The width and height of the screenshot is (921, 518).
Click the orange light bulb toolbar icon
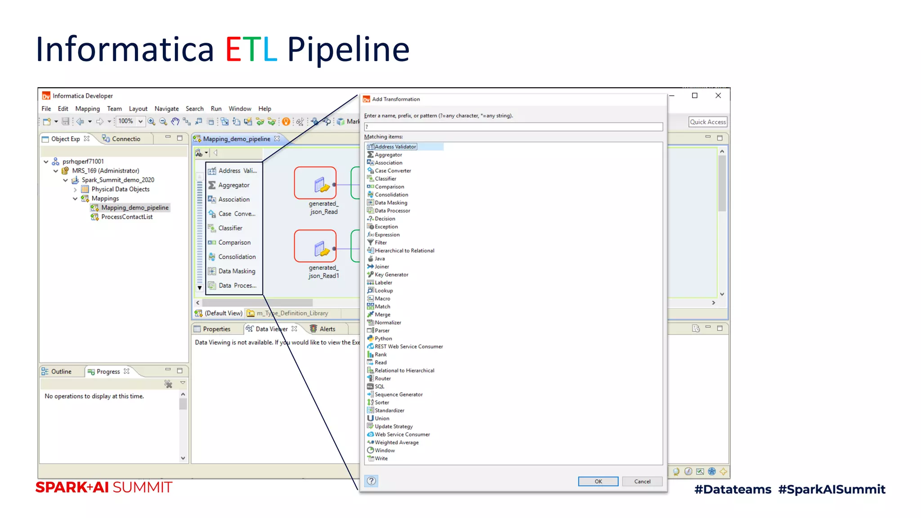pyautogui.click(x=286, y=121)
